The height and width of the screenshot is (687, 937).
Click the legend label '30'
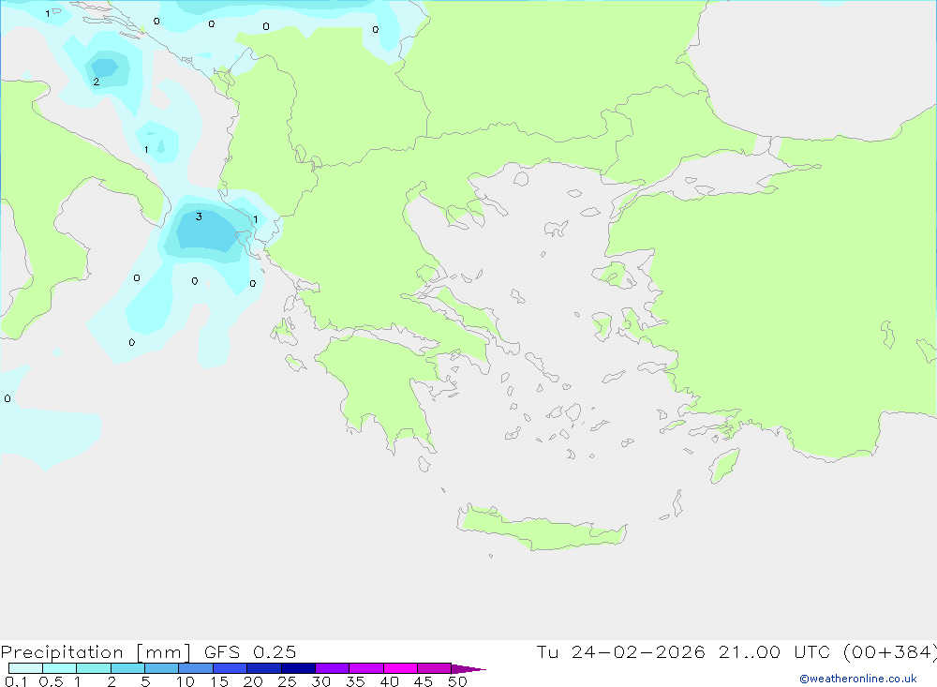pyautogui.click(x=321, y=681)
